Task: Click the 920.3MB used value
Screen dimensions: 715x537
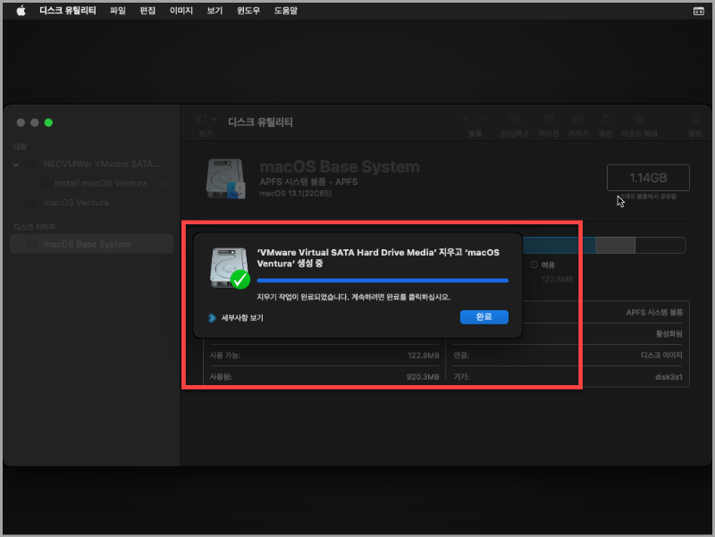Action: tap(423, 377)
